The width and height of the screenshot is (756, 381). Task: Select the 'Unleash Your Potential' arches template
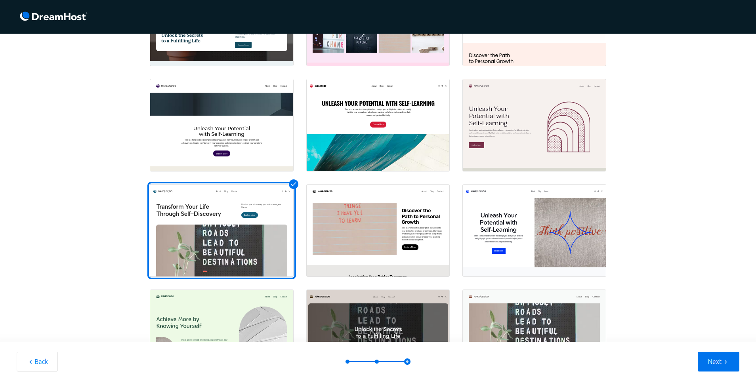tap(534, 125)
